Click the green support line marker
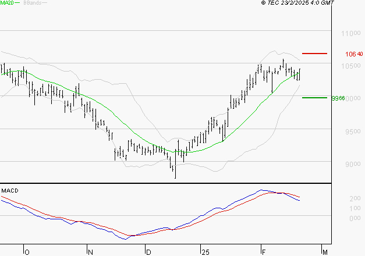Image resolution: width=365 pixels, height=256 pixels. pyautogui.click(x=314, y=98)
